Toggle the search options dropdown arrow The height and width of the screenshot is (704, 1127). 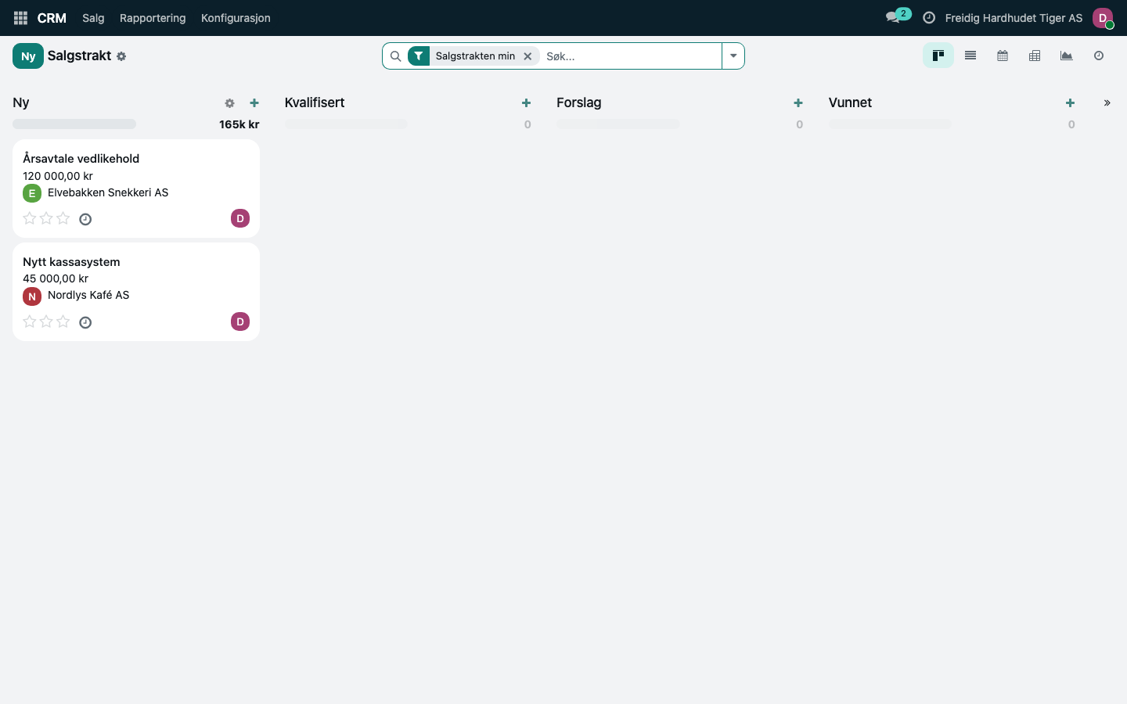tap(733, 56)
